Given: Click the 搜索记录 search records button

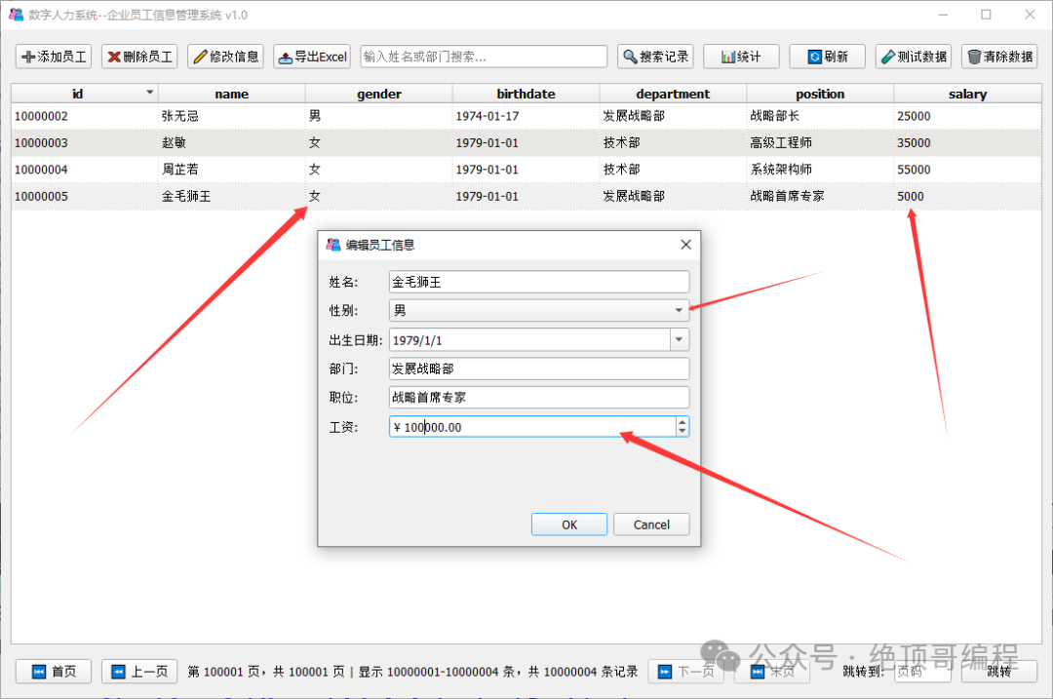Looking at the screenshot, I should [655, 57].
